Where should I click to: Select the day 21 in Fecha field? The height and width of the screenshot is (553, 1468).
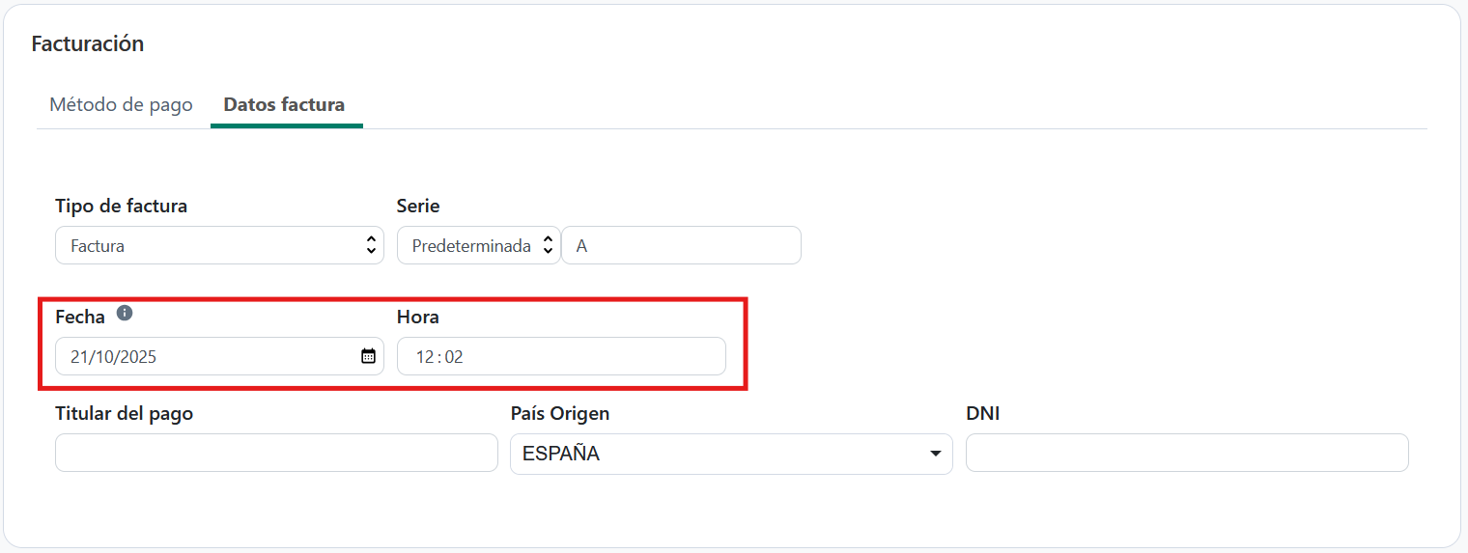point(78,357)
